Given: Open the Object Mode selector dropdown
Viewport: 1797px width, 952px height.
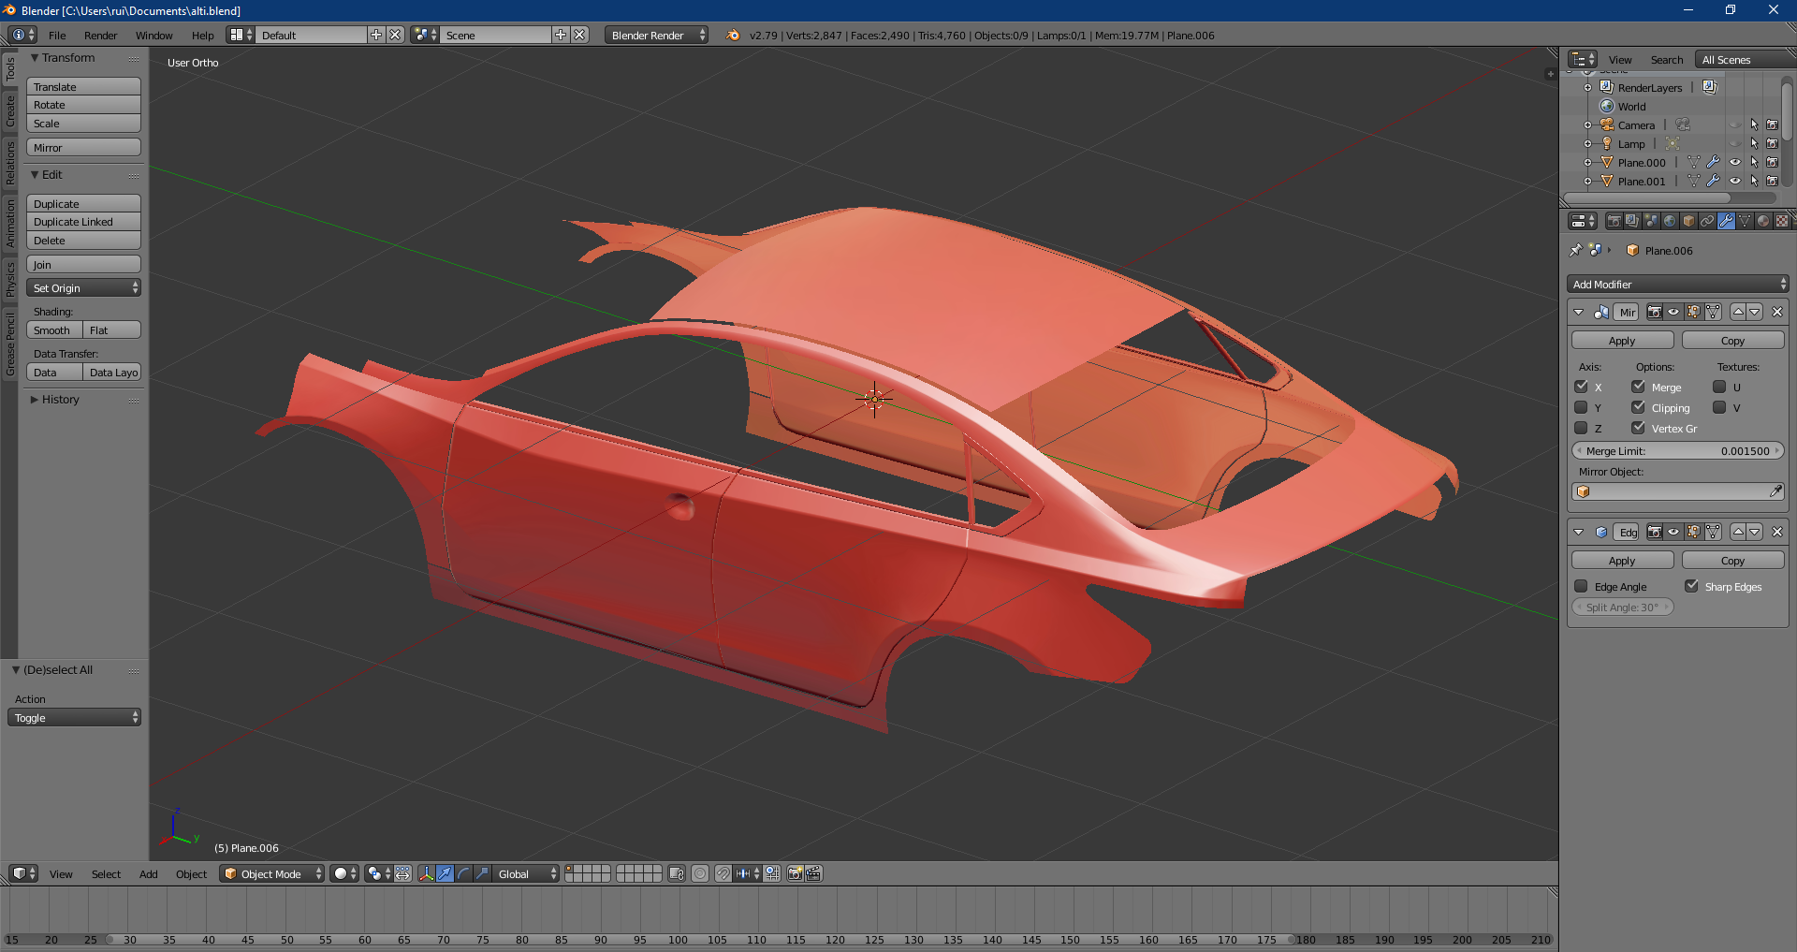Looking at the screenshot, I should pyautogui.click(x=271, y=873).
